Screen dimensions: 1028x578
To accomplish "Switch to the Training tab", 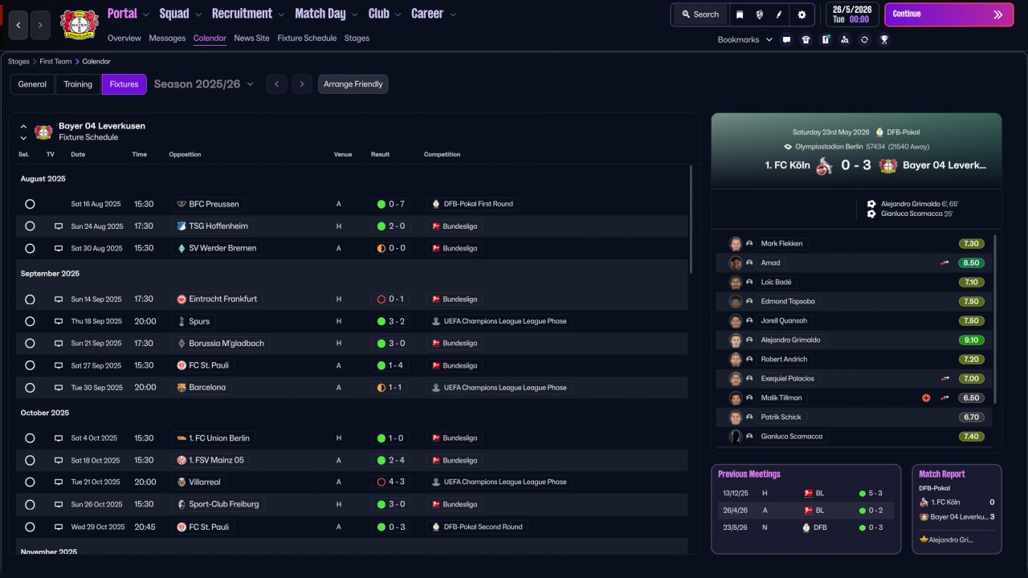I will point(78,84).
